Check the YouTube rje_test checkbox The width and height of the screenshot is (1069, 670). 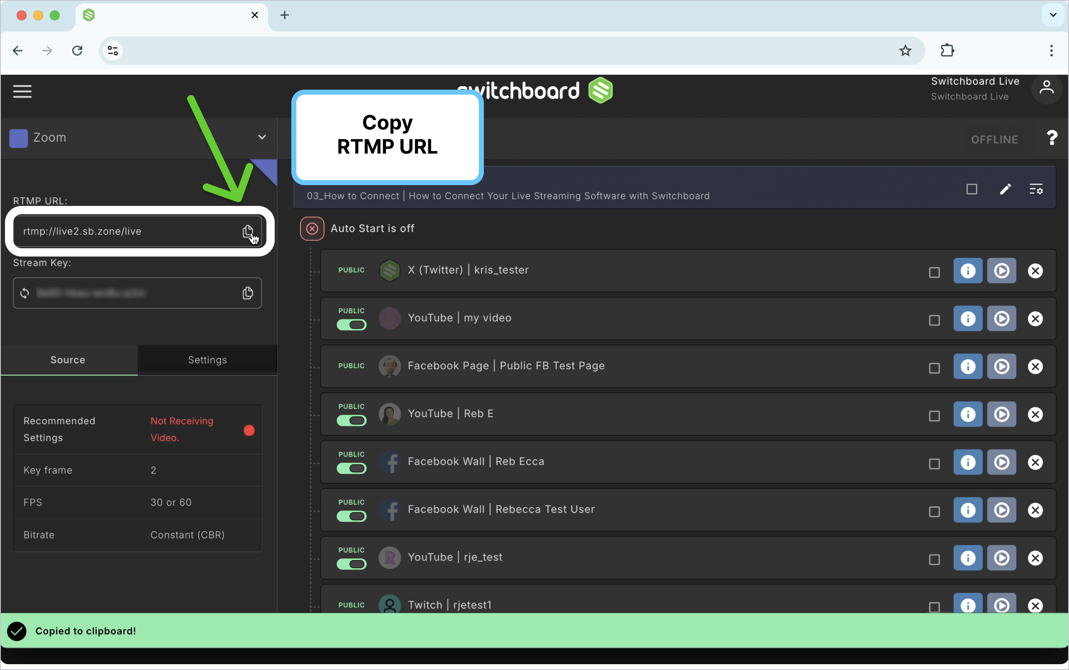934,559
